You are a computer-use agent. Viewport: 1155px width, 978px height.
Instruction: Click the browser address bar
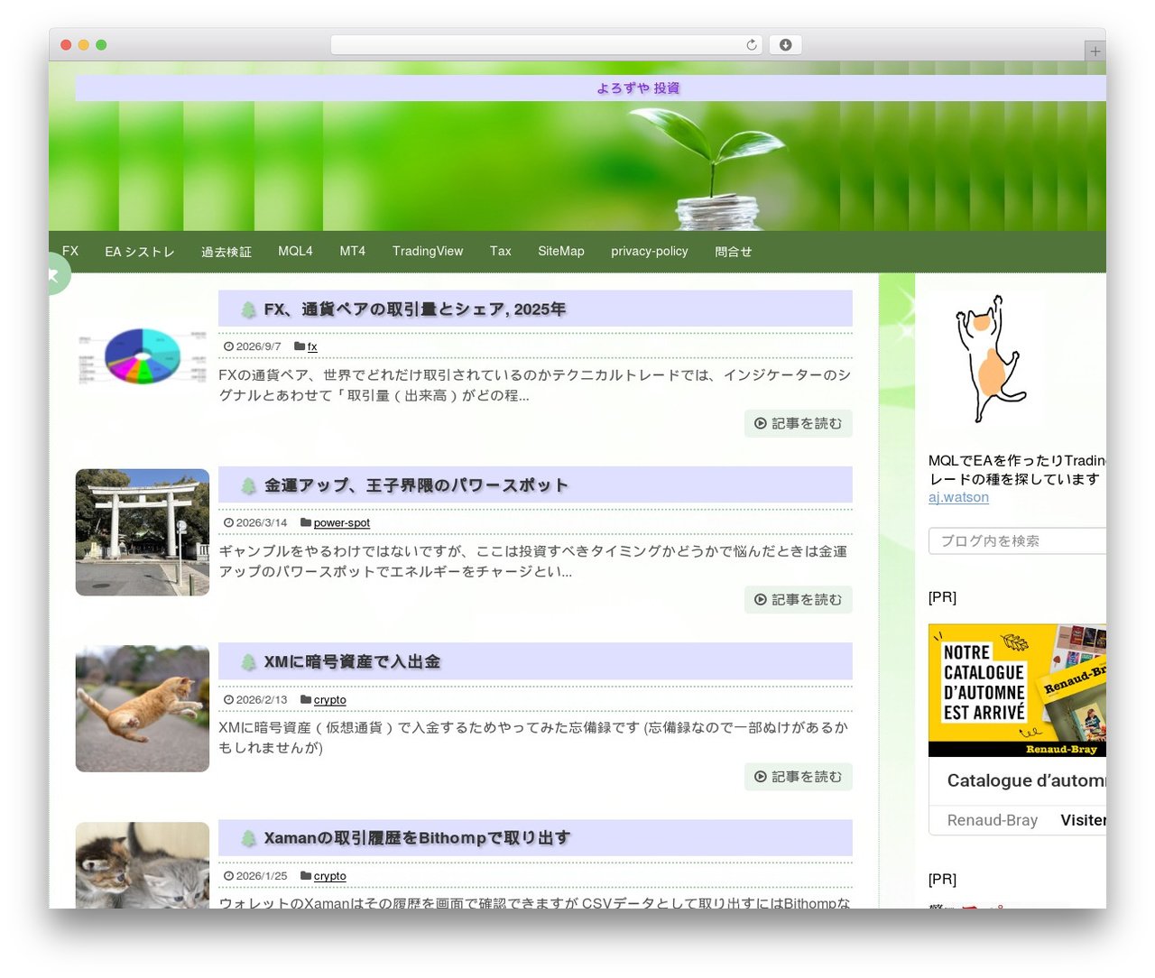tap(547, 45)
